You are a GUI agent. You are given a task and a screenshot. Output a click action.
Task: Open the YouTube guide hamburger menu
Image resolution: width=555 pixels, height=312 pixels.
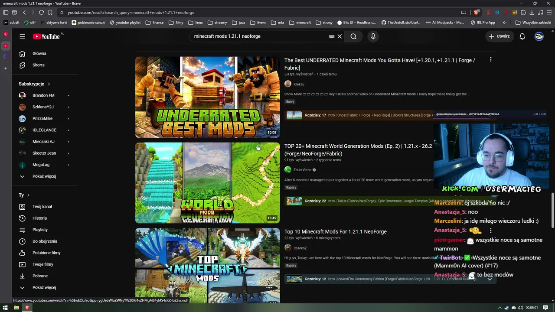pos(22,36)
